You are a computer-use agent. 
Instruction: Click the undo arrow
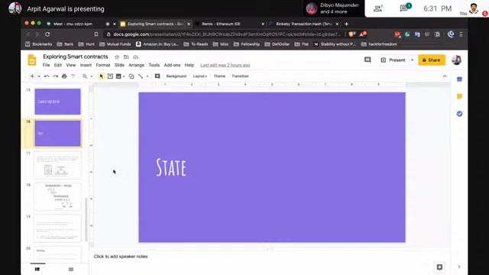pos(47,76)
